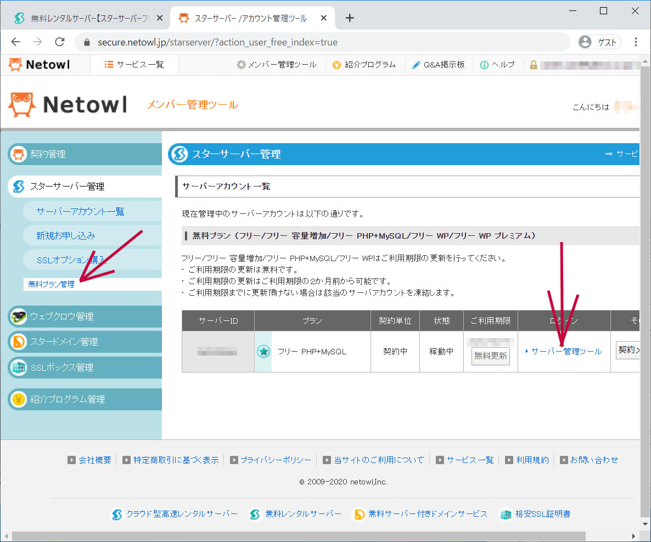Open 無料サーバー付きドメインサービス footer link
The width and height of the screenshot is (651, 542).
pyautogui.click(x=428, y=514)
